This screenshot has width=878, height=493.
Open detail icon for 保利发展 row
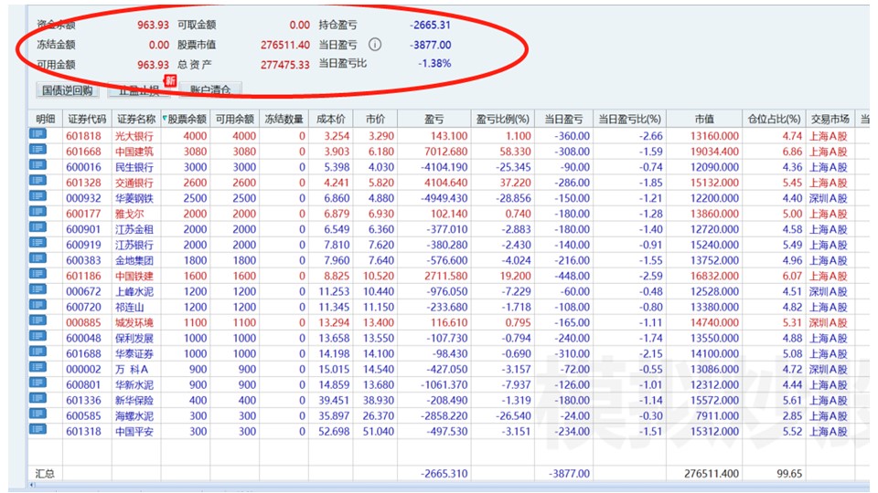pyautogui.click(x=38, y=337)
